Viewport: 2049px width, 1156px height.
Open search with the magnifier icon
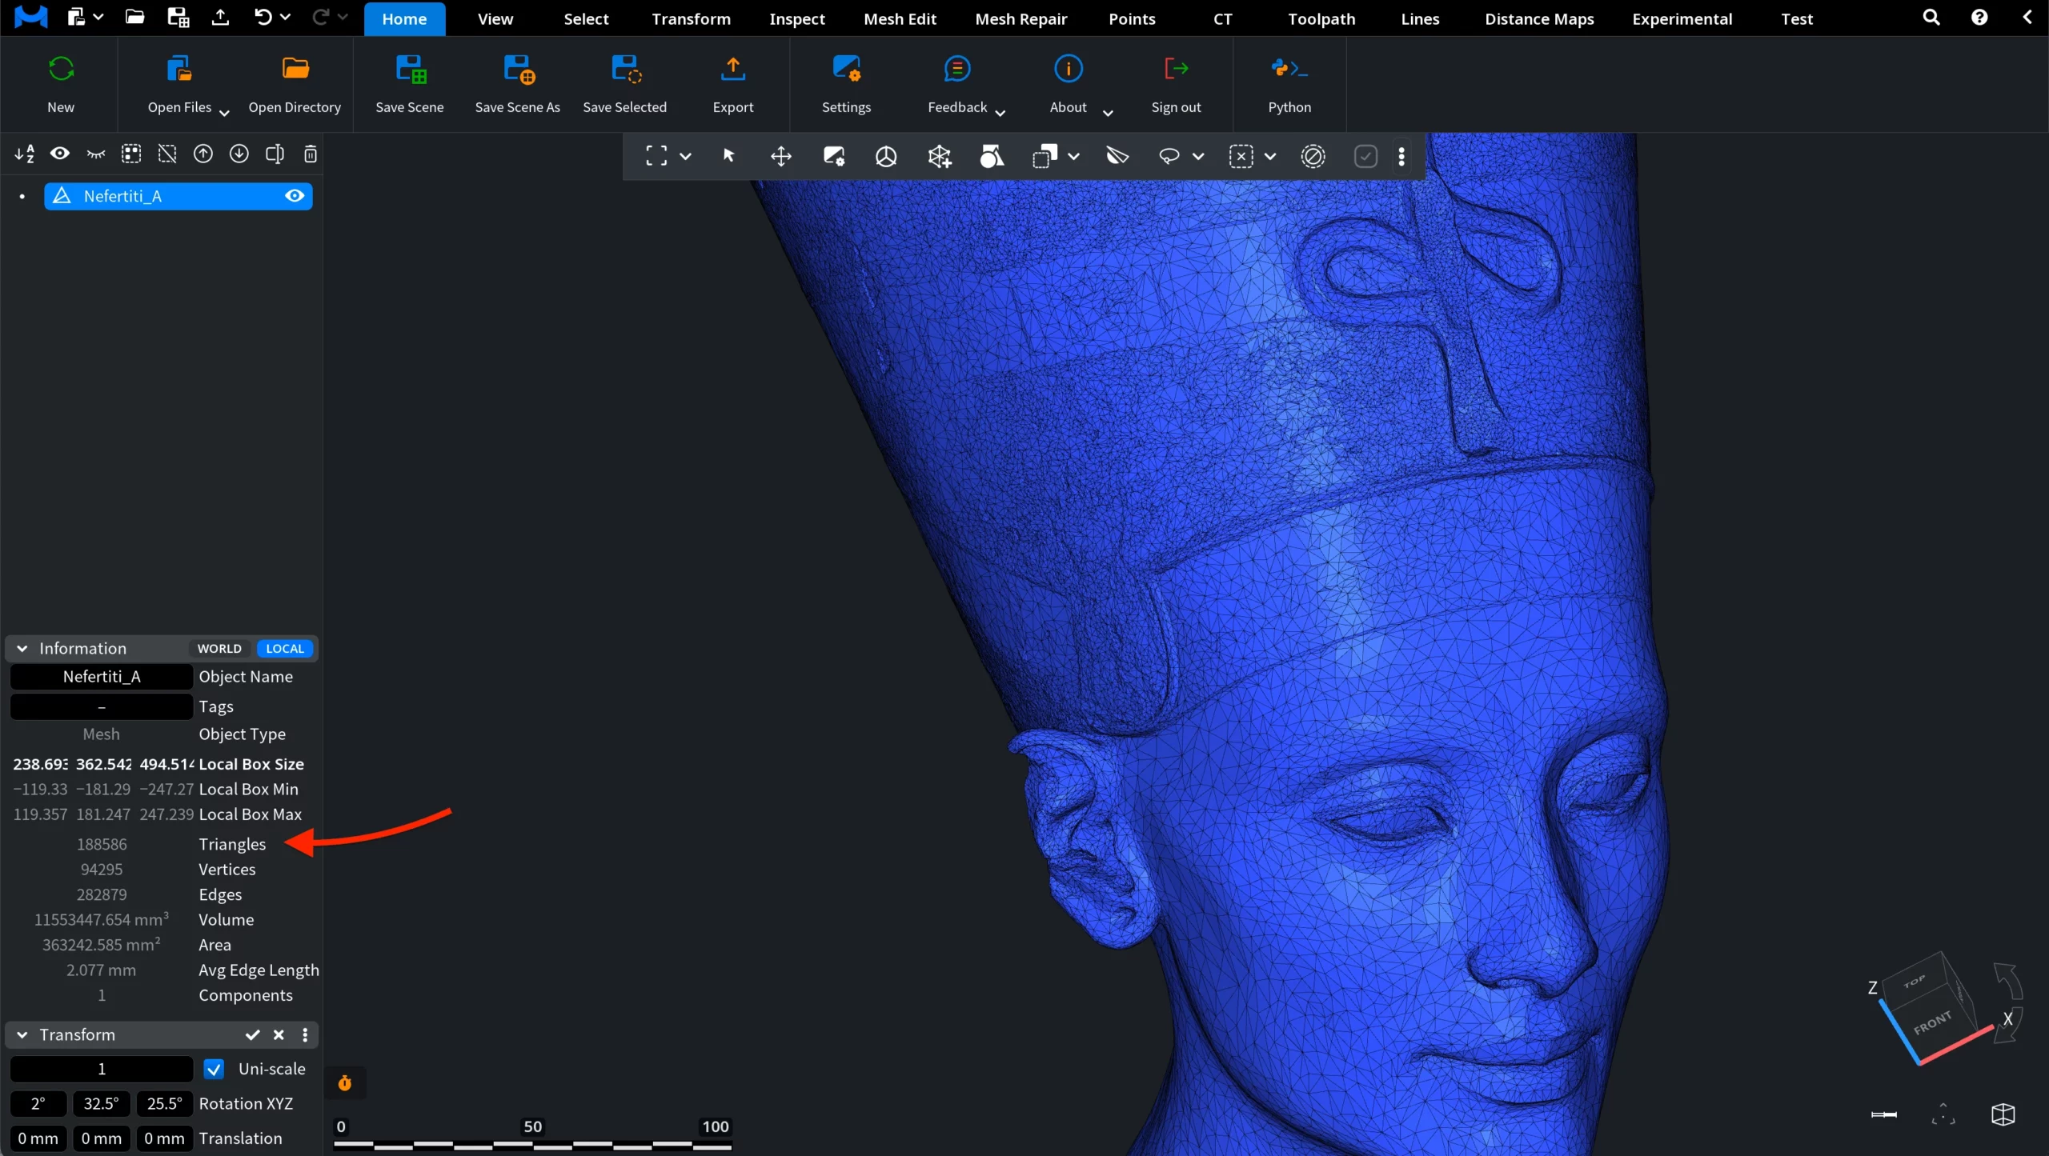[1931, 18]
